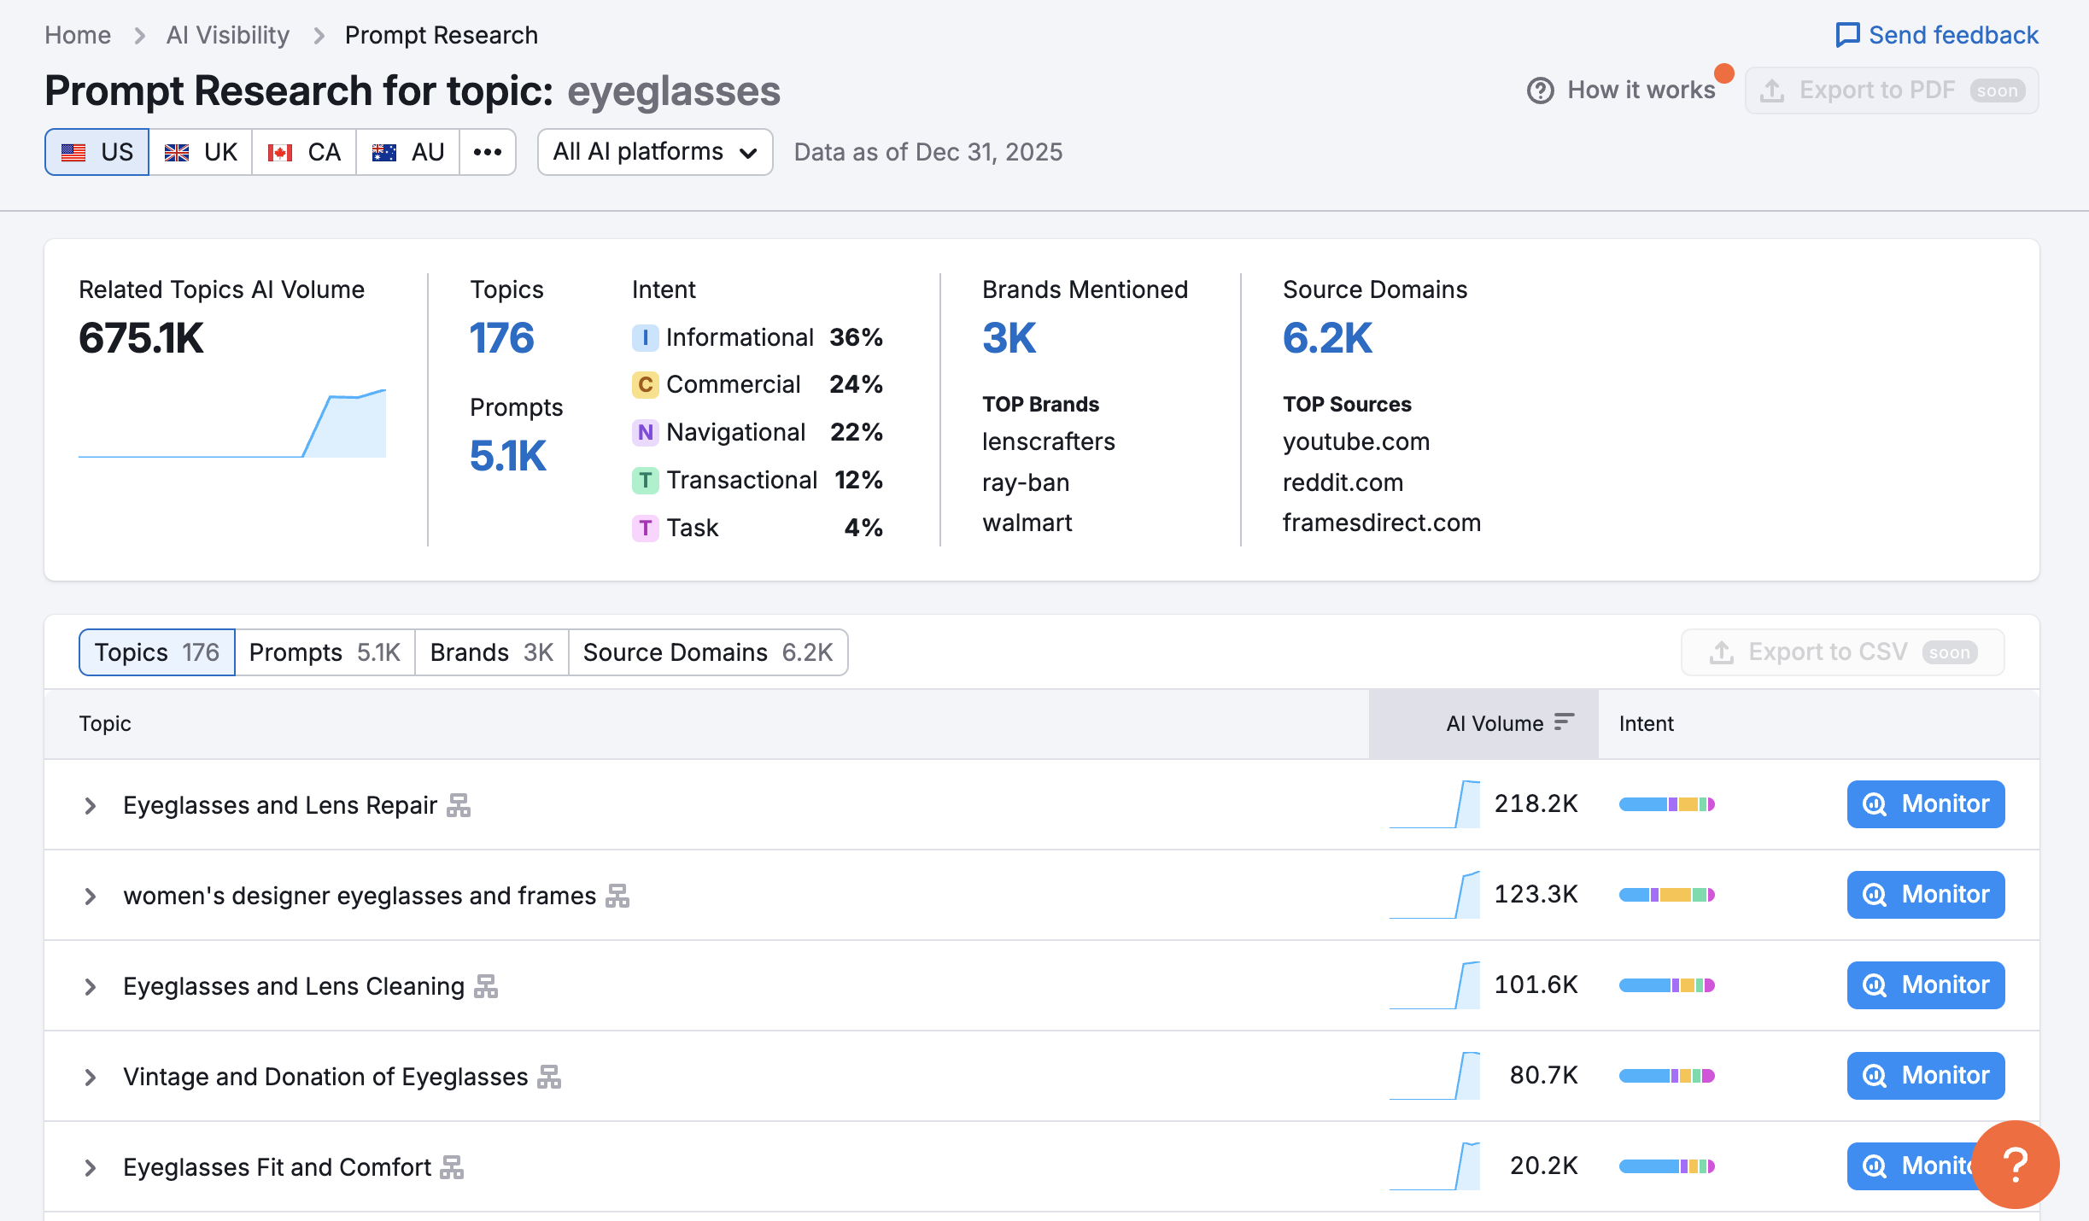
Task: Switch database to CA
Action: pos(304,152)
